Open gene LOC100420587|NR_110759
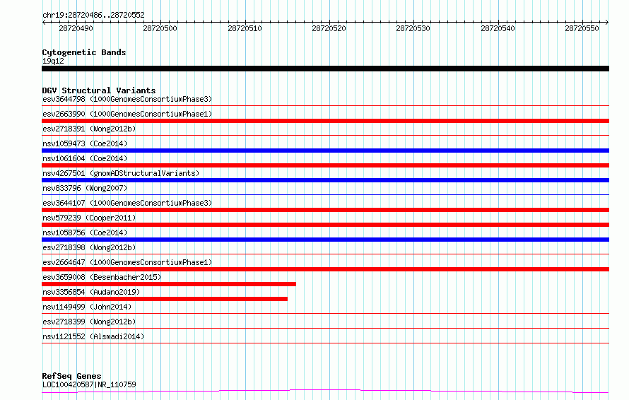 (89, 384)
